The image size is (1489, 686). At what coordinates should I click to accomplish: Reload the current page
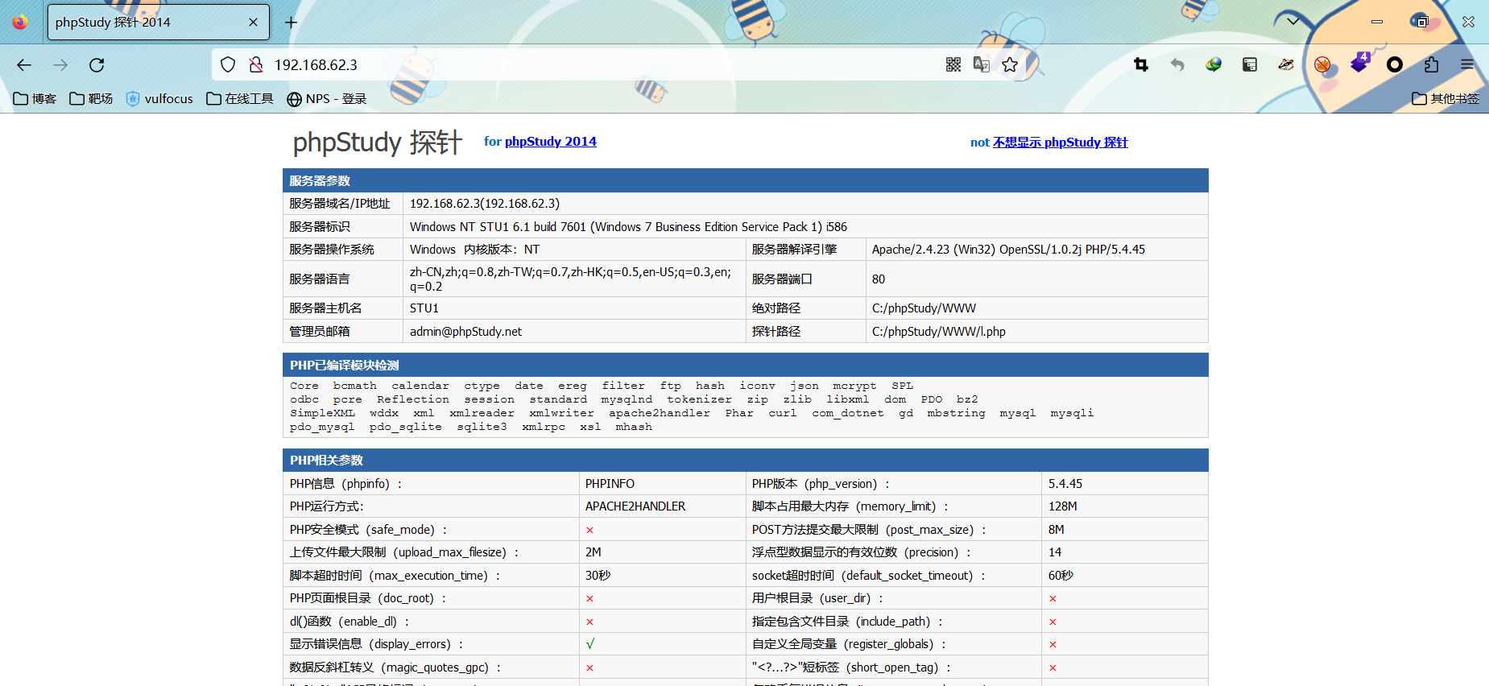[97, 65]
